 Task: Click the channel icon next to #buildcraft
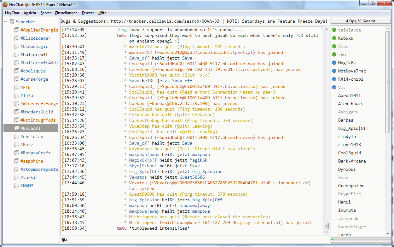[x=16, y=55]
